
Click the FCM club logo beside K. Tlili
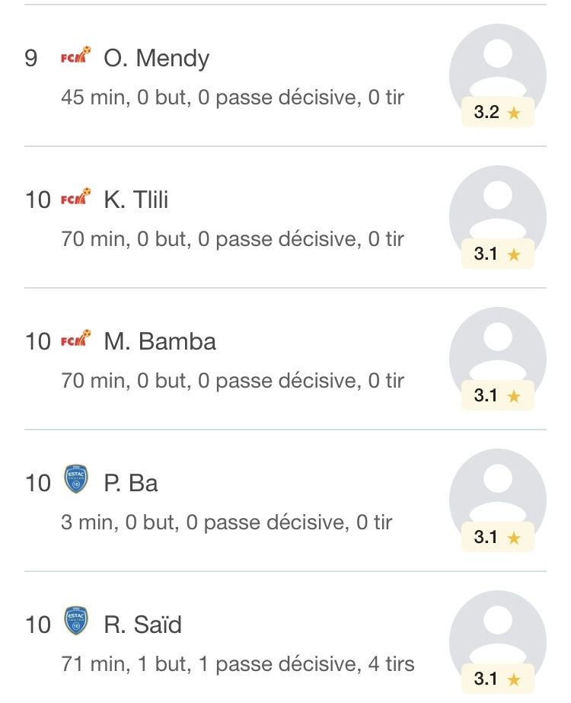pos(75,197)
